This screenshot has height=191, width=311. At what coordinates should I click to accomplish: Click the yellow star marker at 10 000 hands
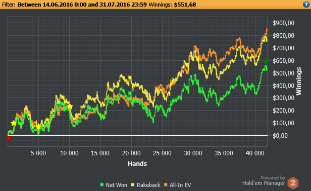[70, 107]
